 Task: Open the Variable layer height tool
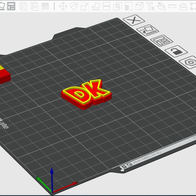[x=45, y=6]
